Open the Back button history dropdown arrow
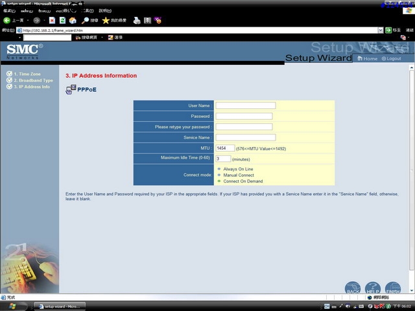 [x=28, y=20]
